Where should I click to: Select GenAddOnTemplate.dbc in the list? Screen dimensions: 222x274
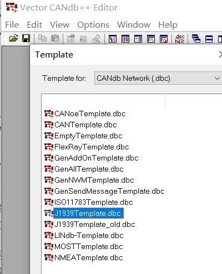point(97,158)
